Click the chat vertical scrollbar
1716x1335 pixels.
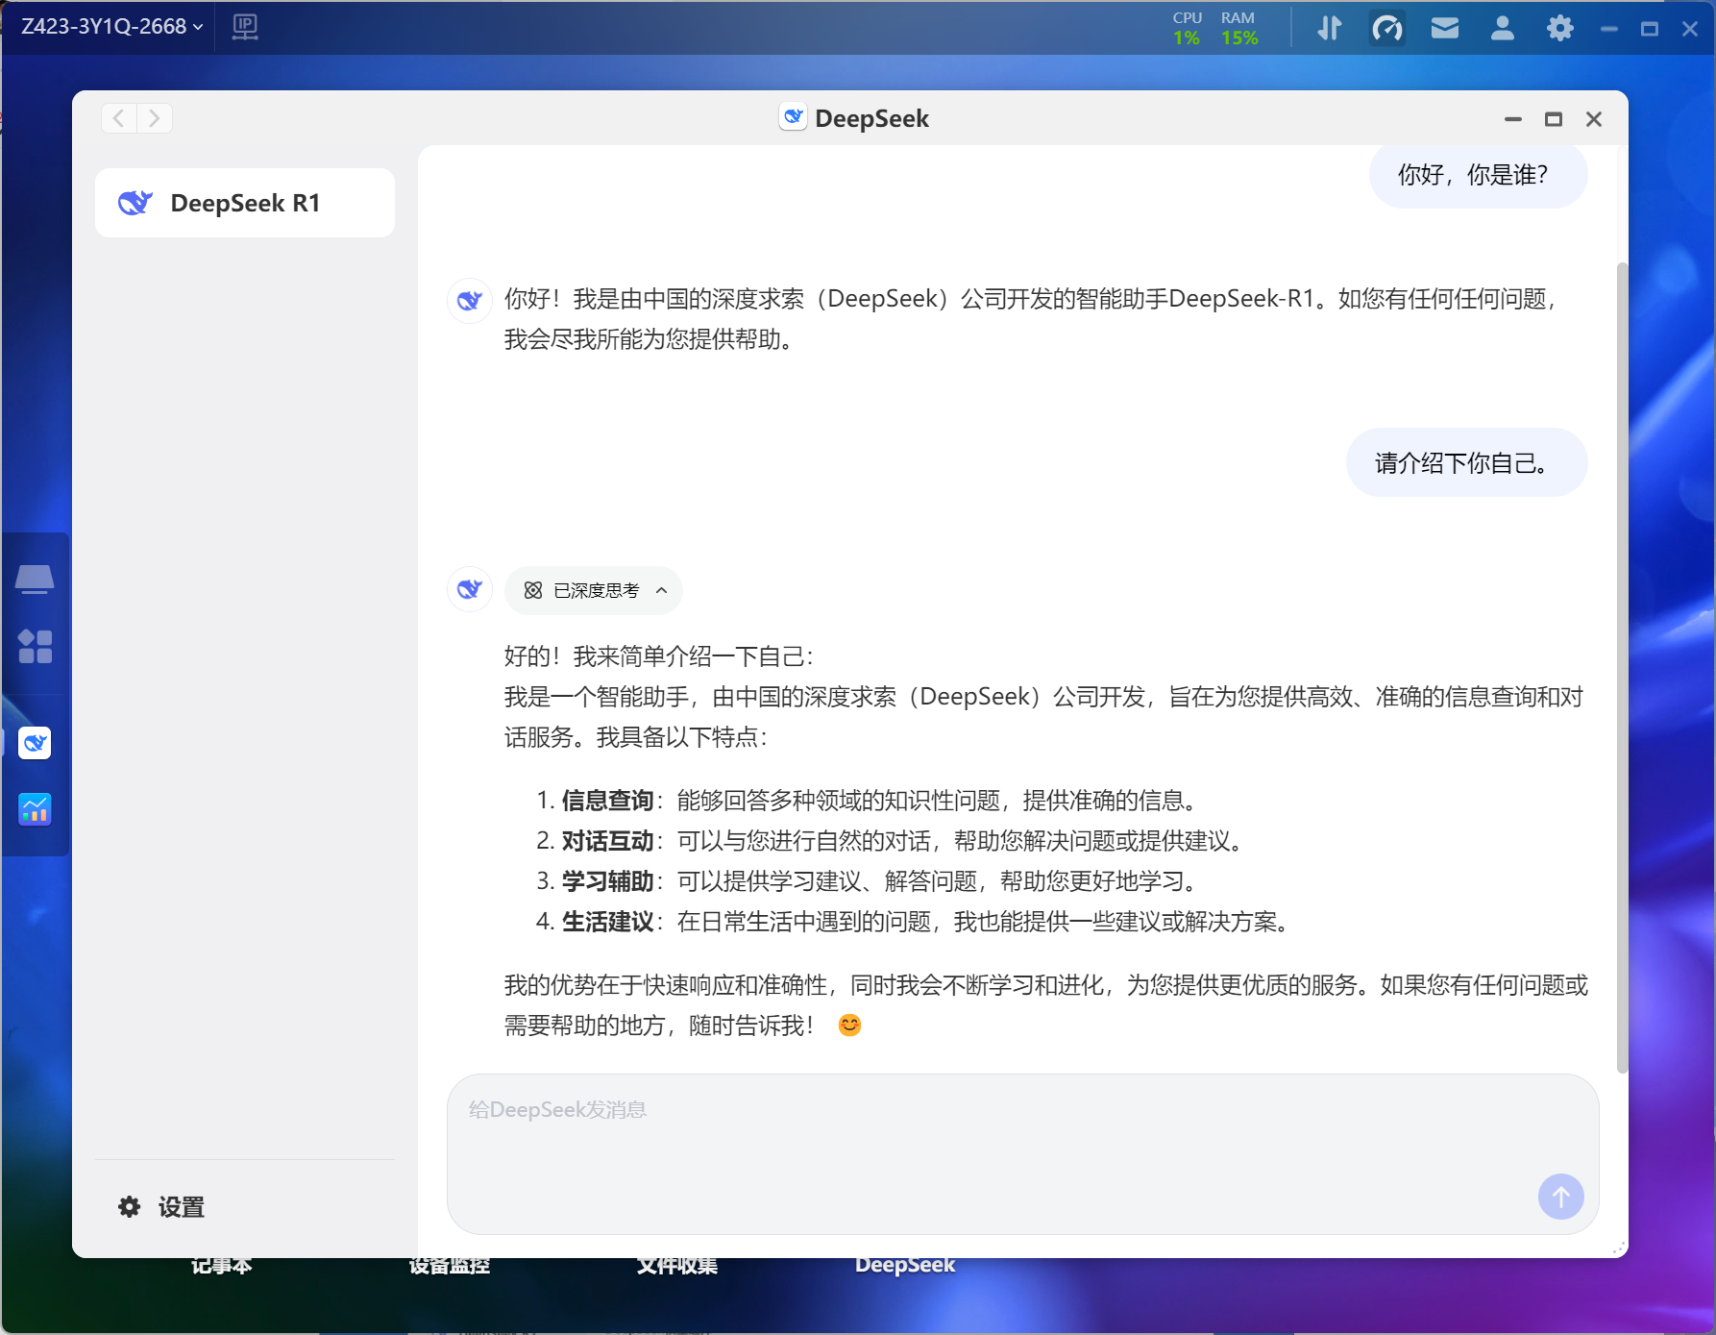tap(1623, 667)
